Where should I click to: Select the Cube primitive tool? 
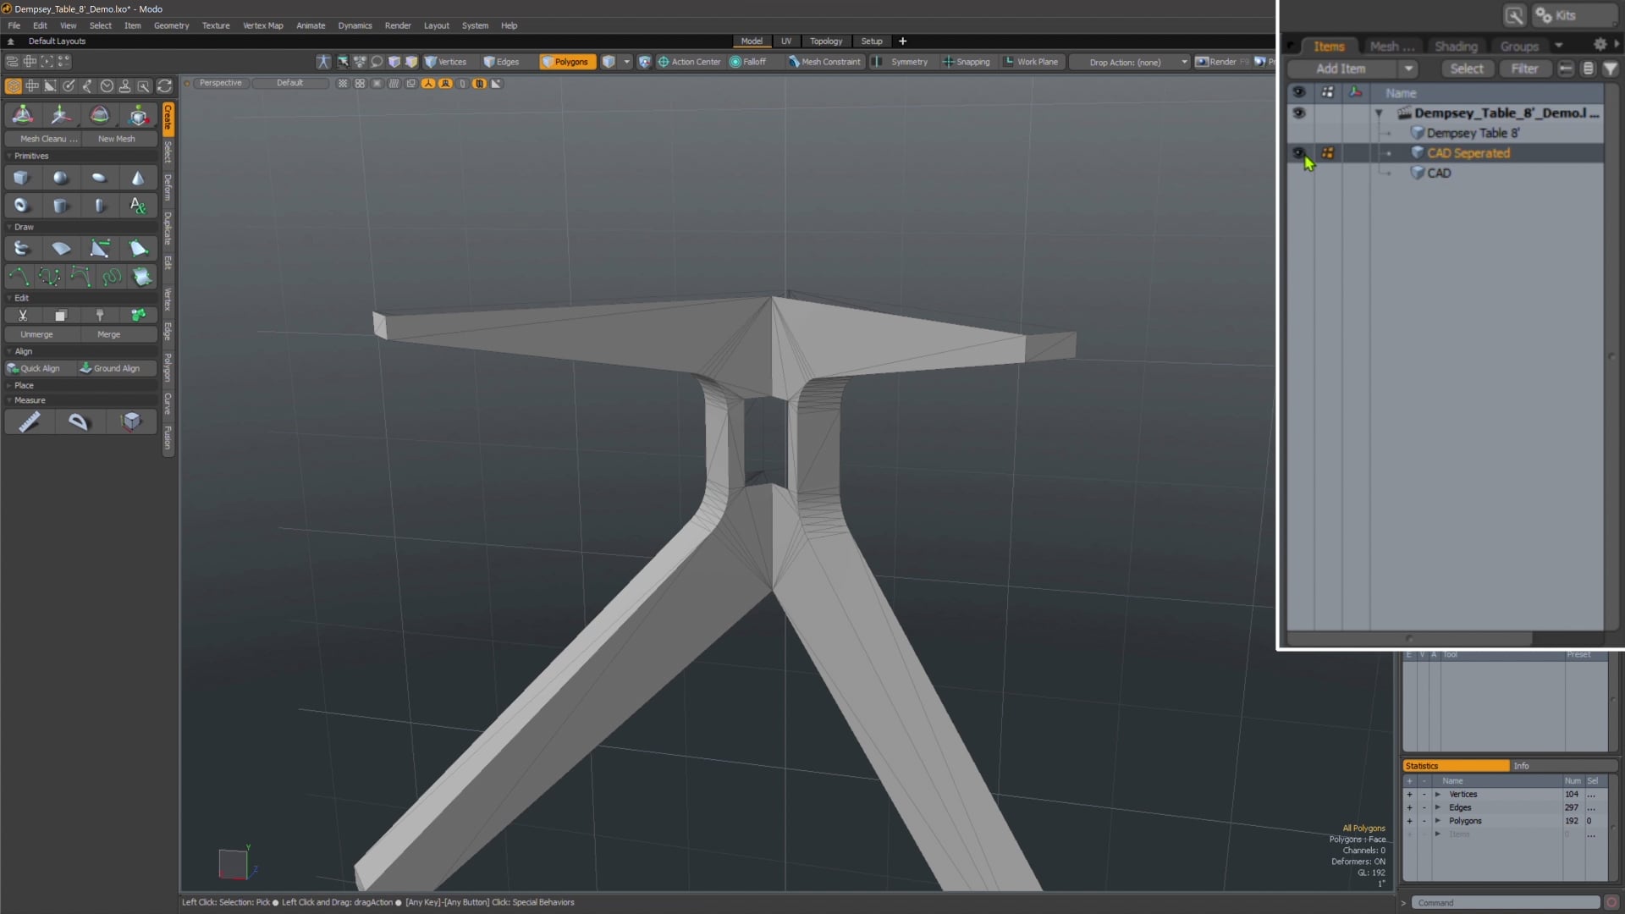[x=21, y=178]
